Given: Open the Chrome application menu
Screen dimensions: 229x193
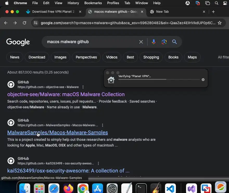Looking at the screenshot, I should pos(20,3).
